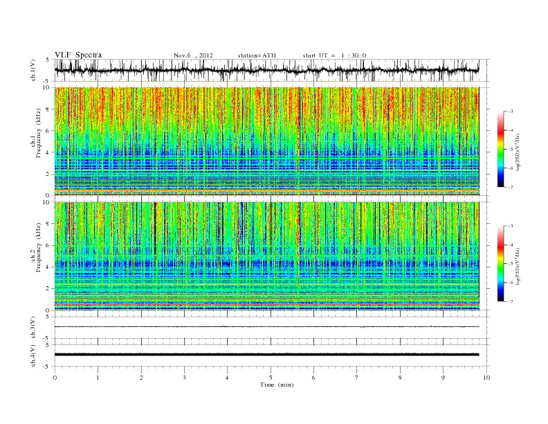Click time axis tick label "8"
548x424 pixels.
tap(400, 378)
